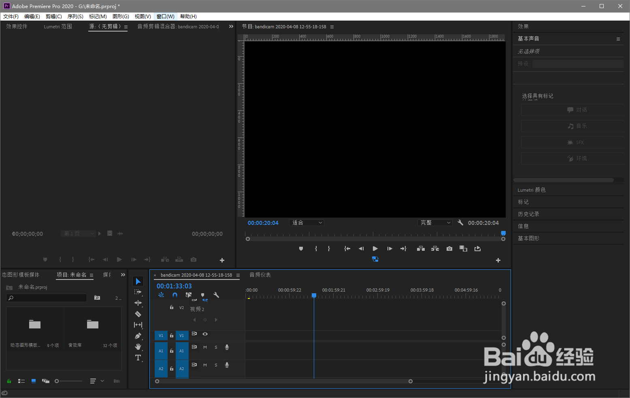Viewport: 630px width, 398px height.
Task: Toggle the loop playback icon below Play
Action: point(375,259)
